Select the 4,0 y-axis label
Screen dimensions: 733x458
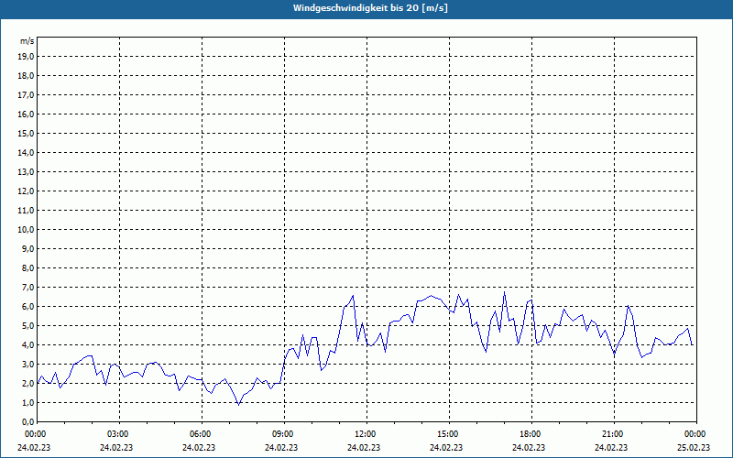click(27, 345)
